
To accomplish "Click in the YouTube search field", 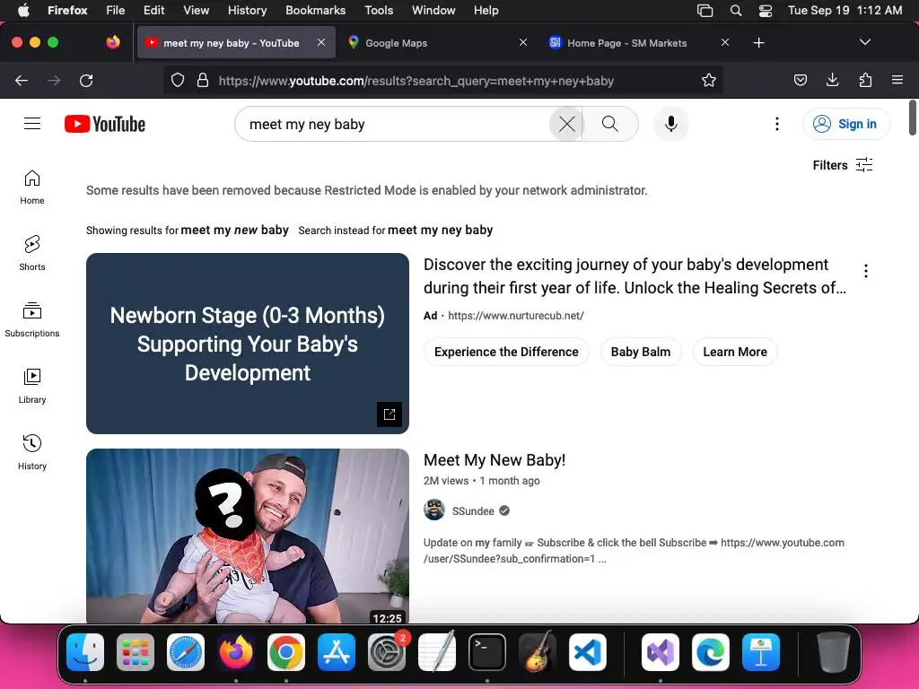I will click(393, 124).
